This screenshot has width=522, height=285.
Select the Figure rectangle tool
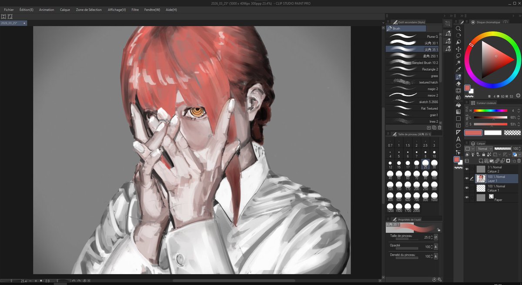coord(458,118)
